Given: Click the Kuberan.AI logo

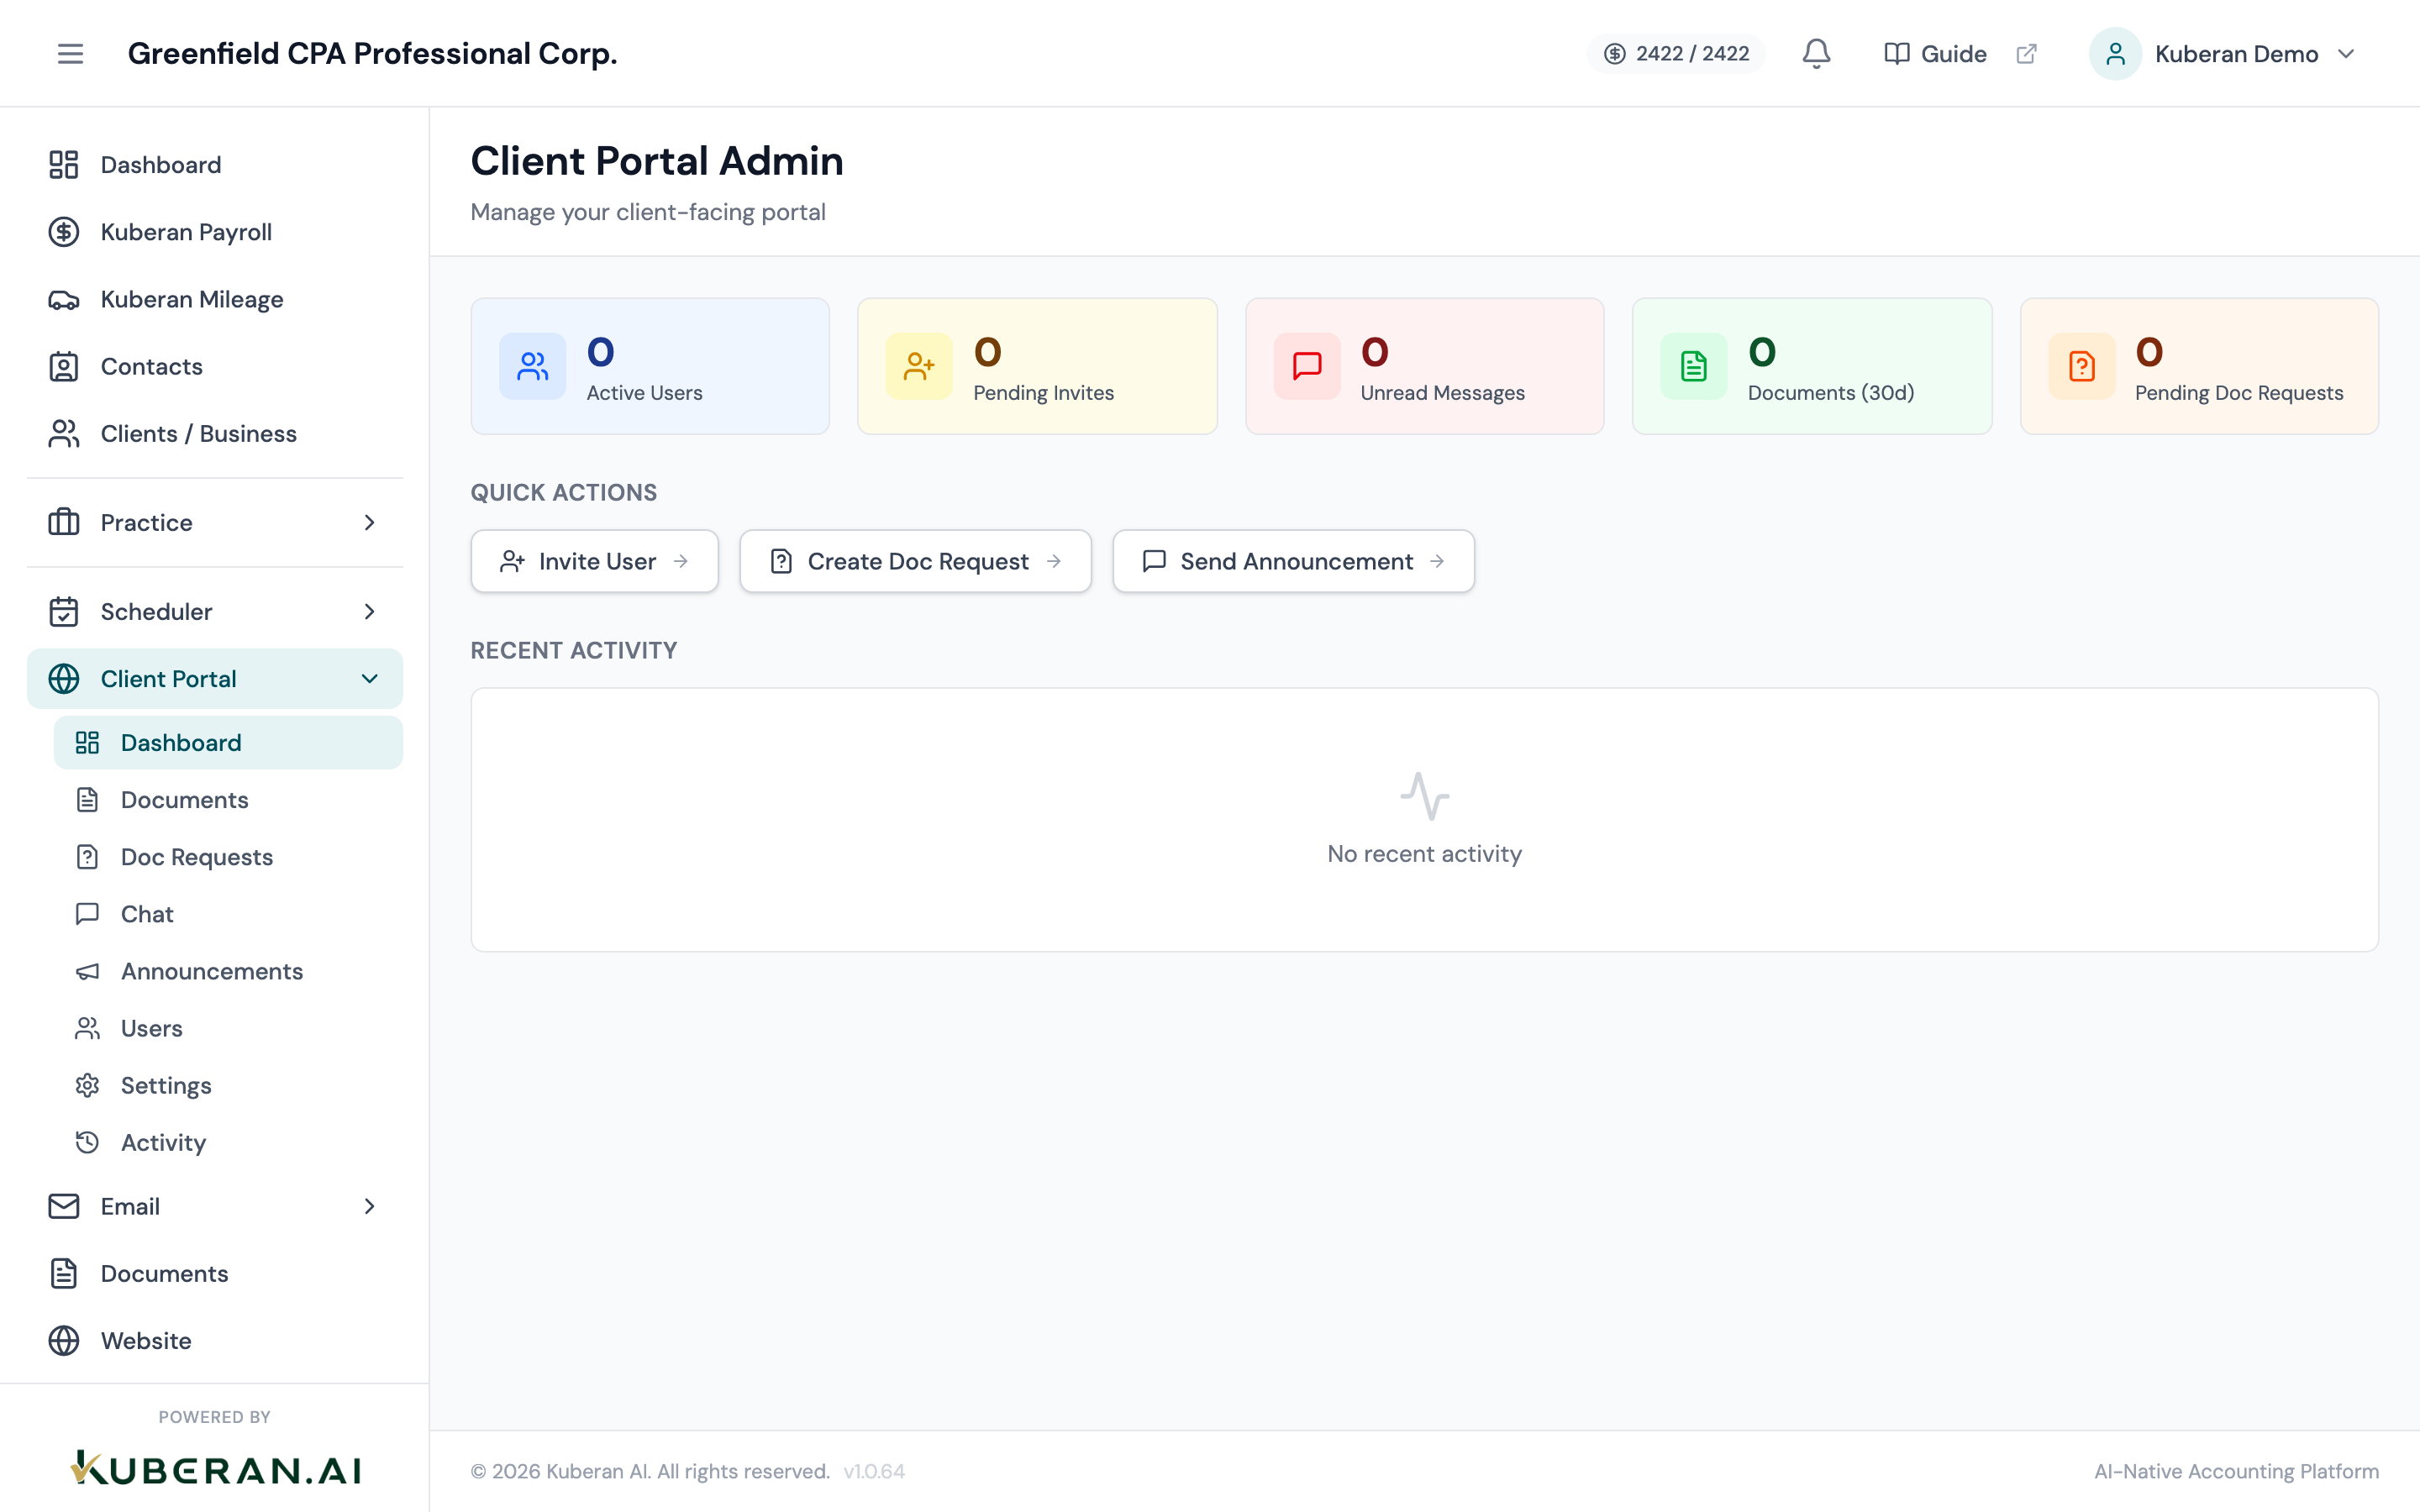Looking at the screenshot, I should (215, 1469).
